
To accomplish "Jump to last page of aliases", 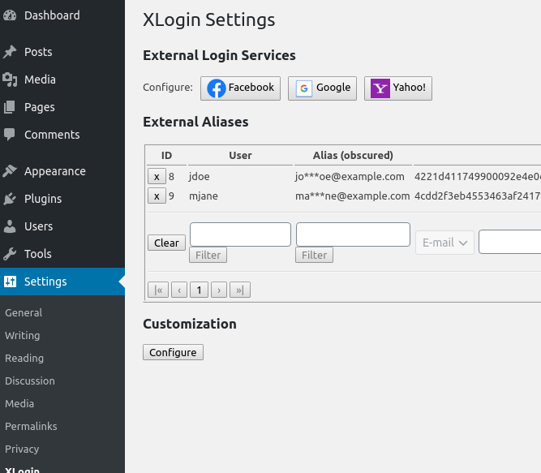I will coord(240,290).
